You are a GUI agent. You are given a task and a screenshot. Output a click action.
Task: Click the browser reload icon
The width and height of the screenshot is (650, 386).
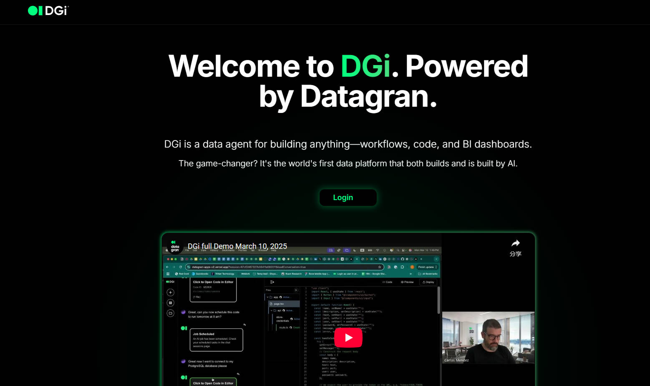181,267
